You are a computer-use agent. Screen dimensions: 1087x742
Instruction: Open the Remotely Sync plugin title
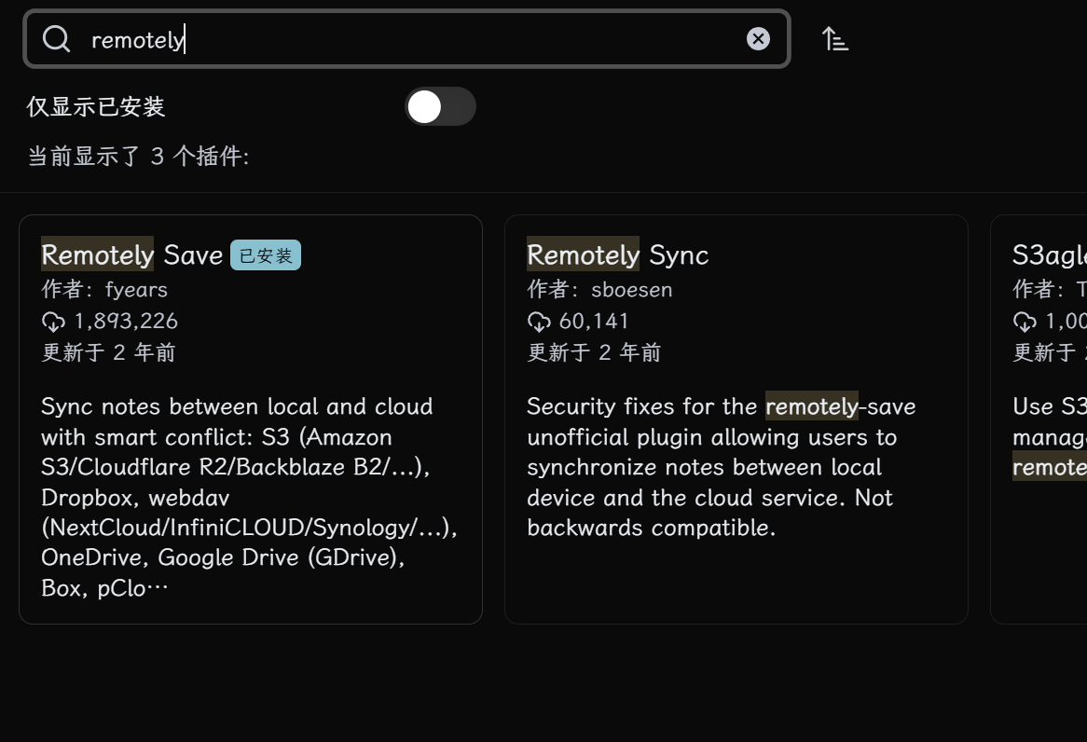tap(618, 255)
